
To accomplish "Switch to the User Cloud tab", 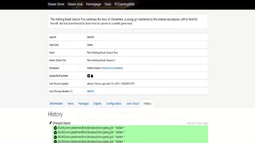I will point(133,104).
